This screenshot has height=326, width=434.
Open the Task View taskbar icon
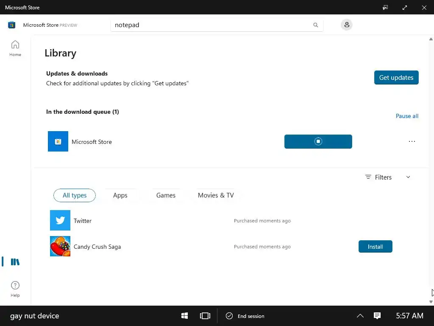[205, 316]
